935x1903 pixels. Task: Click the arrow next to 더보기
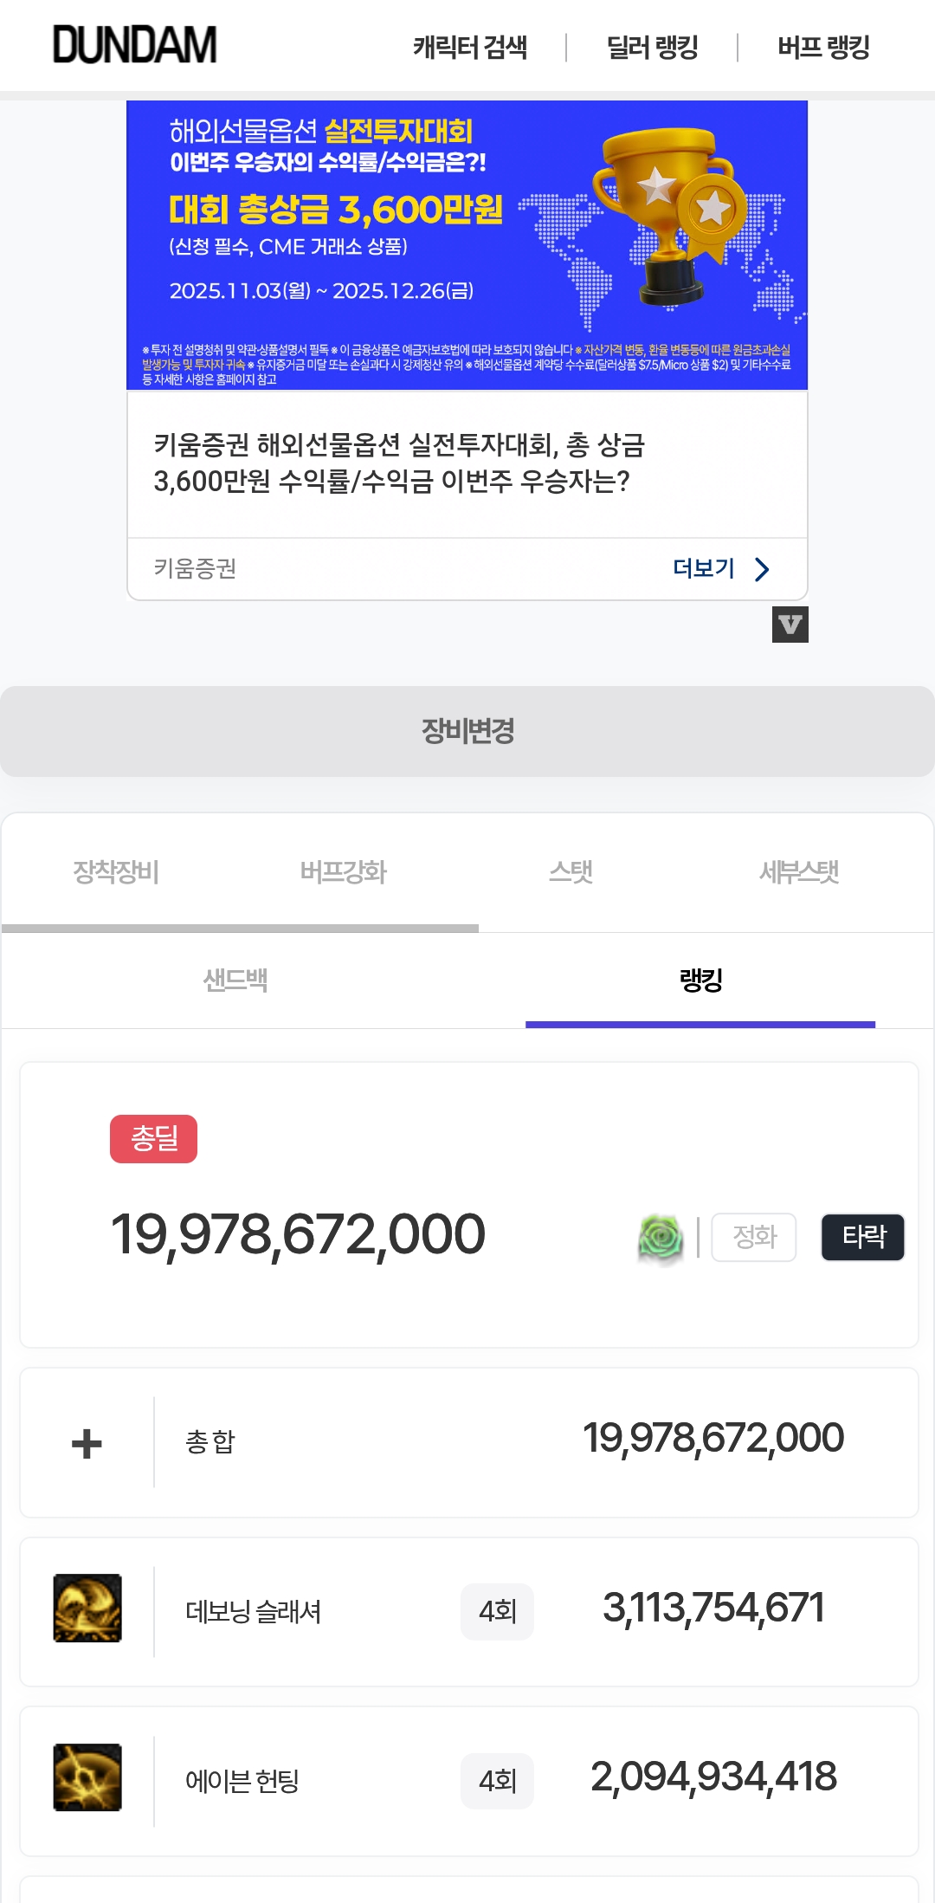click(x=762, y=569)
